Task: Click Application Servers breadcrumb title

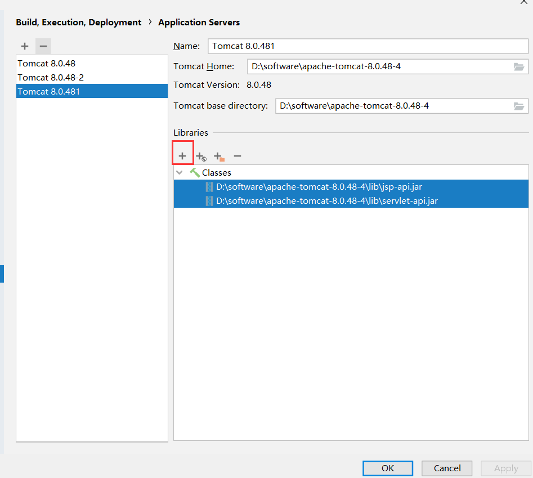Action: (x=199, y=23)
